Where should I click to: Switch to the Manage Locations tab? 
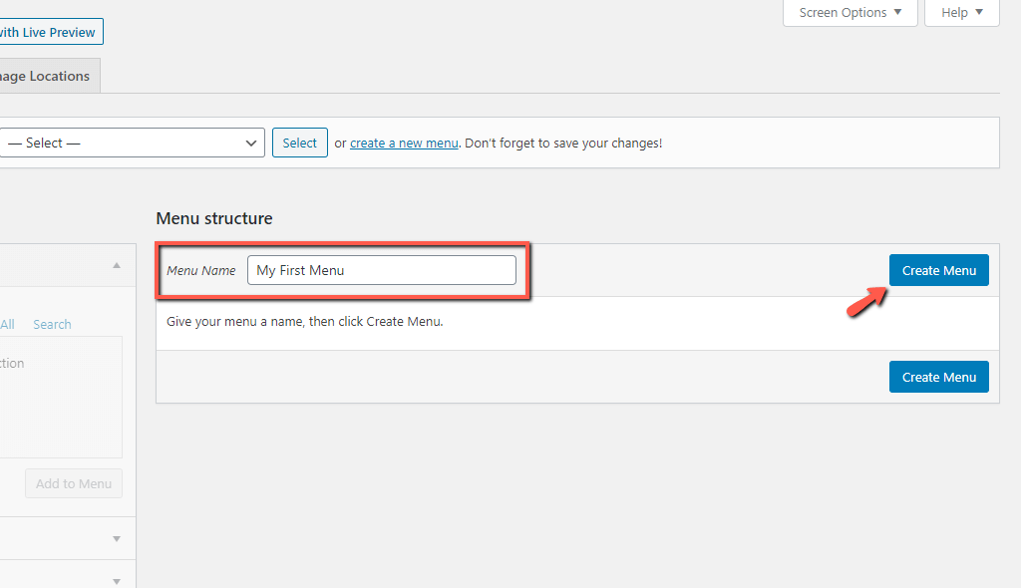(x=49, y=76)
